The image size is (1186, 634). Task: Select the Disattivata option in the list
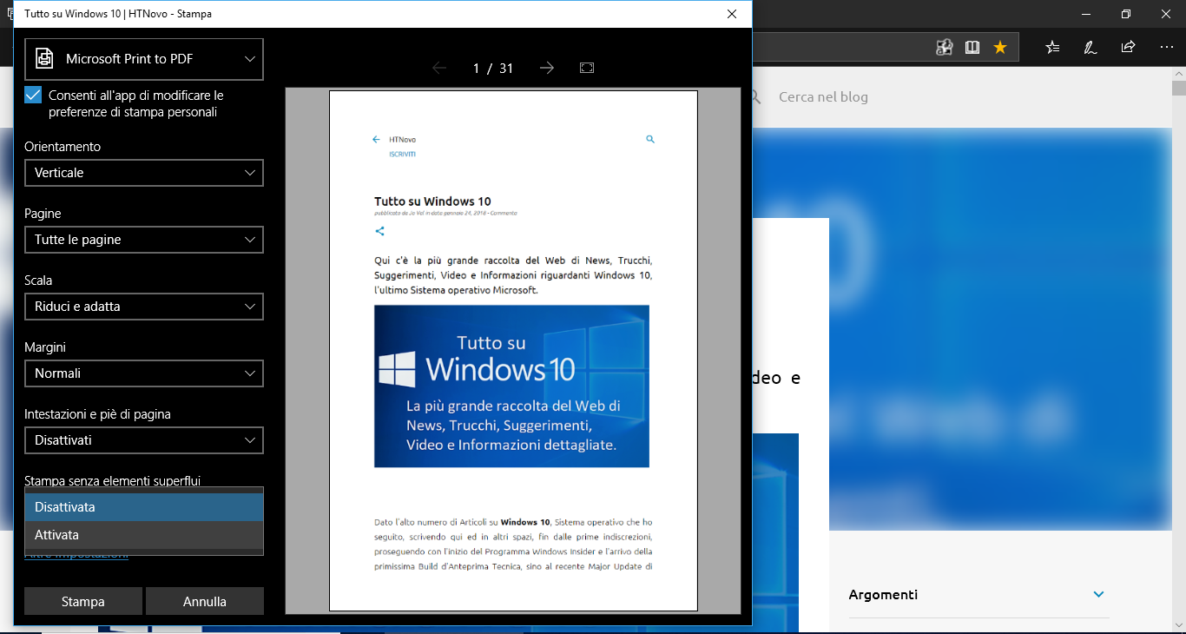(144, 507)
